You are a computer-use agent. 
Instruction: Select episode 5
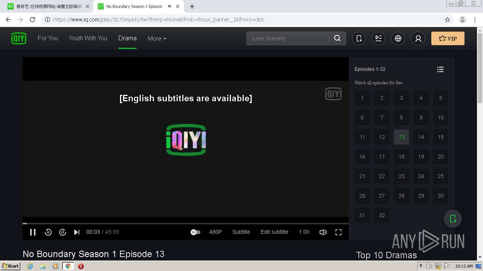pos(441,98)
